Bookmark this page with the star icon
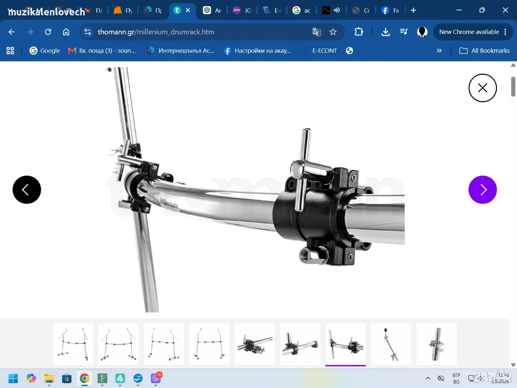The height and width of the screenshot is (388, 517). pyautogui.click(x=333, y=32)
